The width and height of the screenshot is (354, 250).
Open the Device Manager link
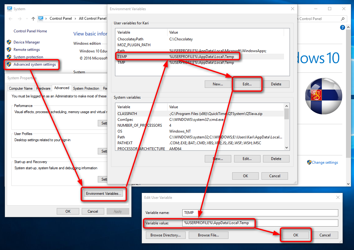(x=27, y=42)
